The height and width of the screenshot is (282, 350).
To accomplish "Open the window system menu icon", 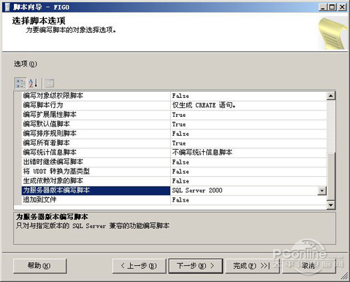I will (7, 7).
